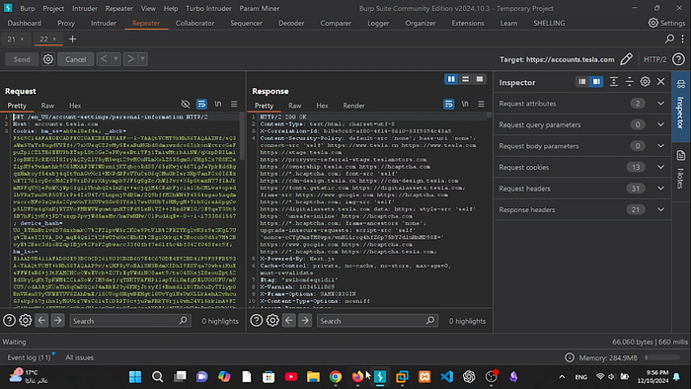Switch Inspector to the highlighted right-hand layout icon
691x389 pixels.
point(596,82)
